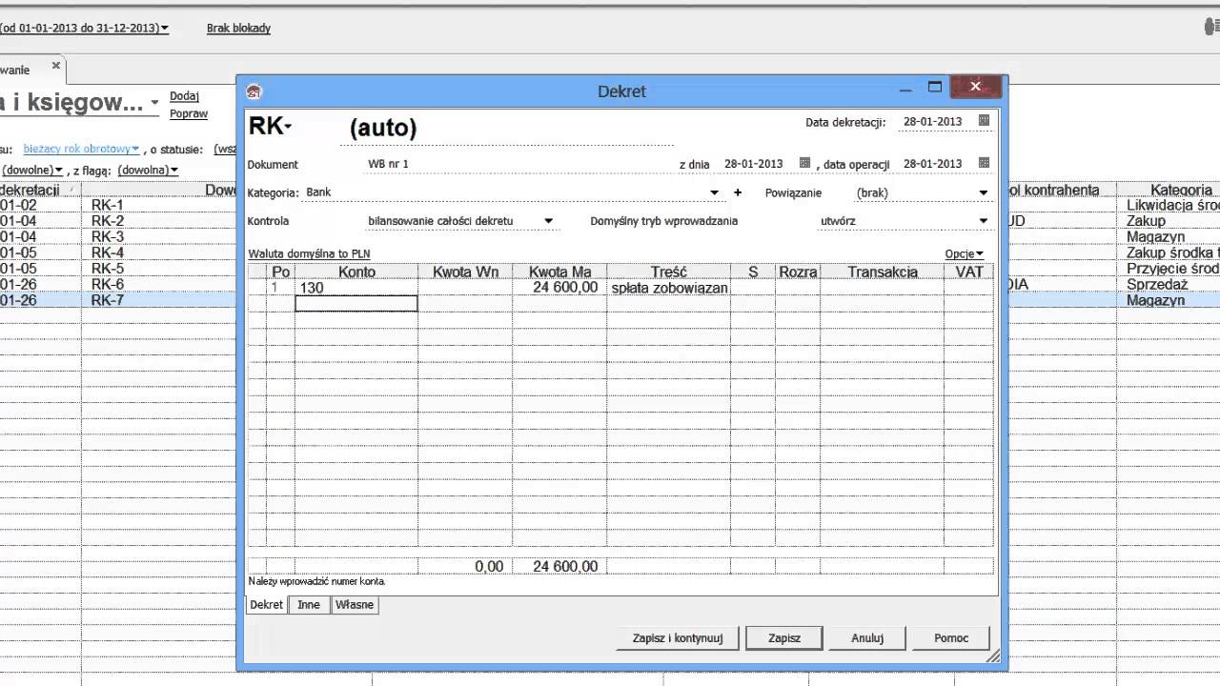Open calendar for data operacji
1220x686 pixels.
click(984, 163)
